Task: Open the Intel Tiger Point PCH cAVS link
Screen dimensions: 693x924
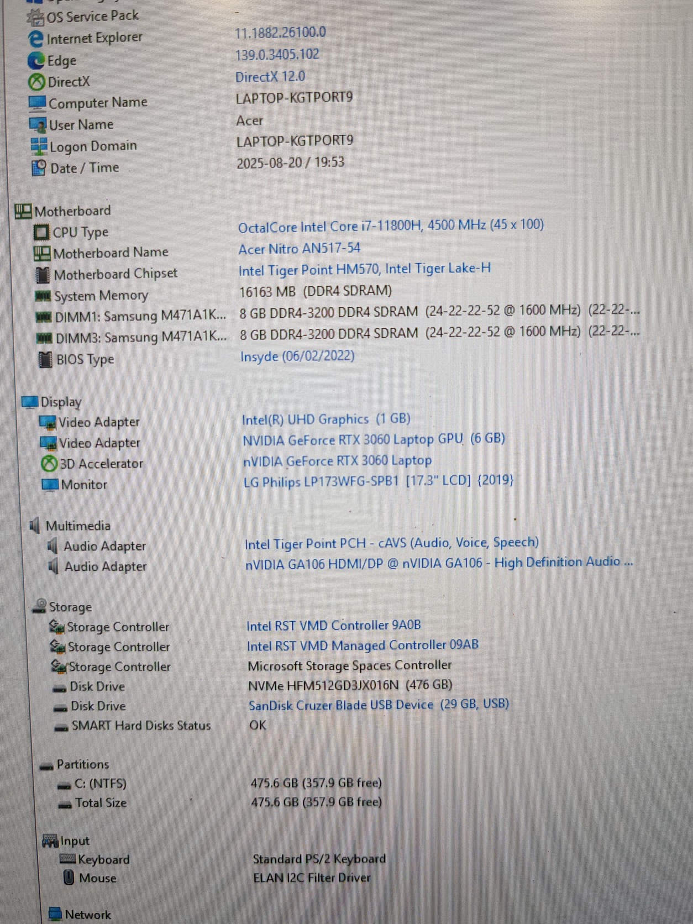Action: tap(392, 543)
